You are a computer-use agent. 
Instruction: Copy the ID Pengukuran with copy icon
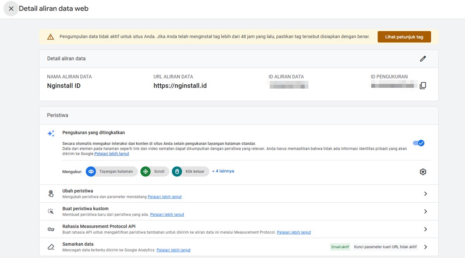tap(423, 85)
